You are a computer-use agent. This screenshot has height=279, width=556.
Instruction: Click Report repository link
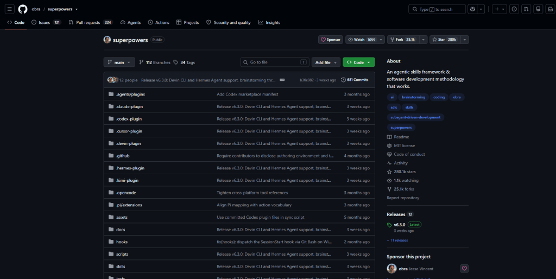pyautogui.click(x=403, y=198)
